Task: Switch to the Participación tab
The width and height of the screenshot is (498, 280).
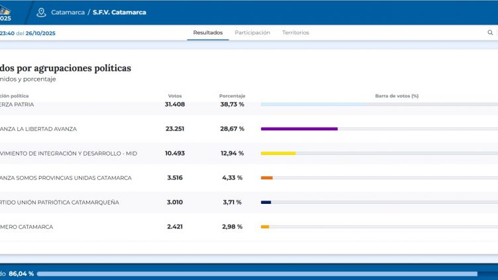Action: coord(252,32)
